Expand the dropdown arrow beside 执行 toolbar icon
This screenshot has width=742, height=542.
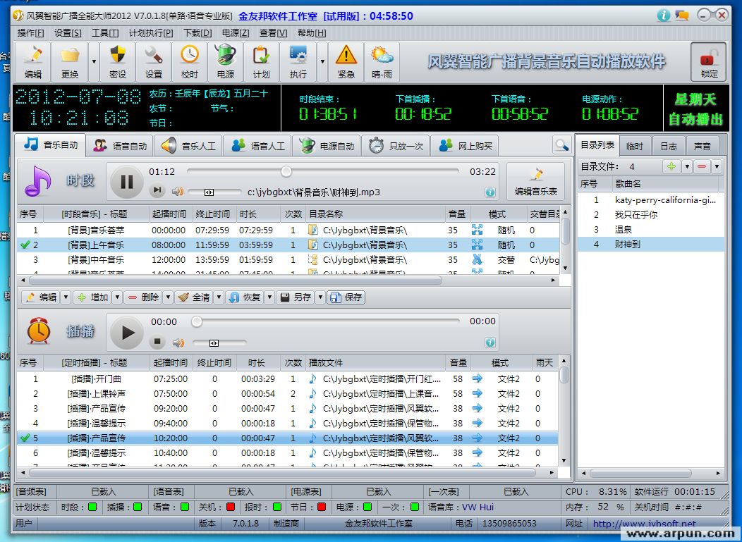322,61
